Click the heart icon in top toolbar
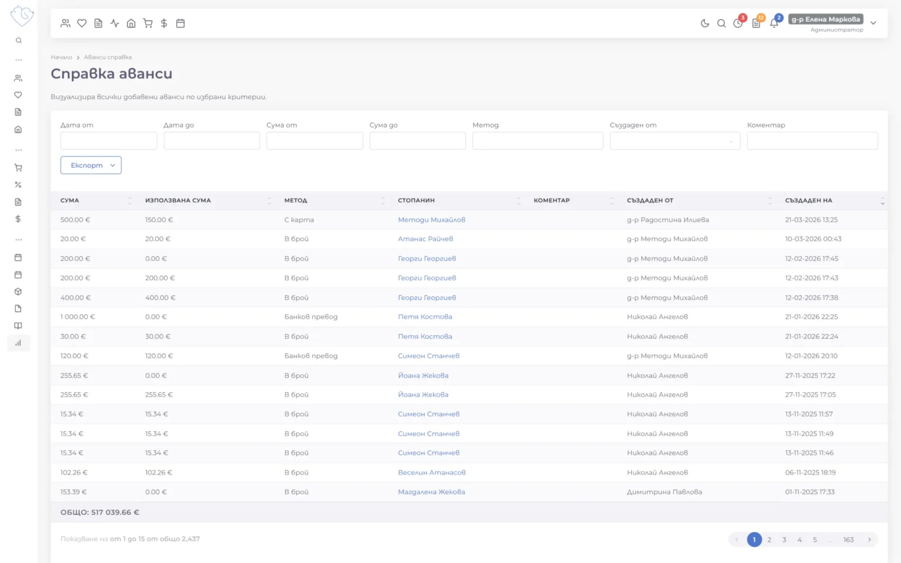The width and height of the screenshot is (901, 563). click(82, 23)
